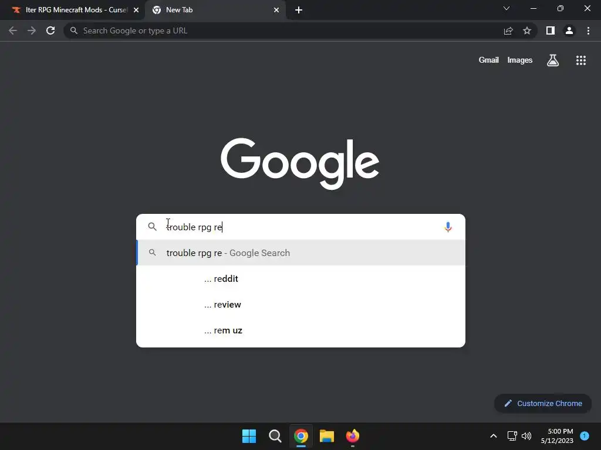
Task: Open the Windows Start menu
Action: [x=249, y=436]
